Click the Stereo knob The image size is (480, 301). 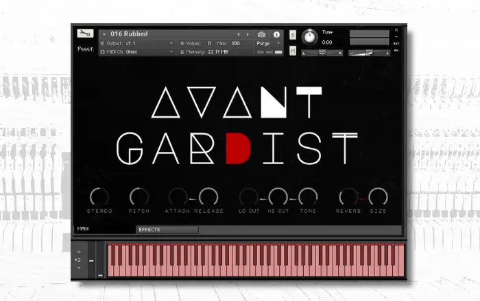[x=99, y=197]
